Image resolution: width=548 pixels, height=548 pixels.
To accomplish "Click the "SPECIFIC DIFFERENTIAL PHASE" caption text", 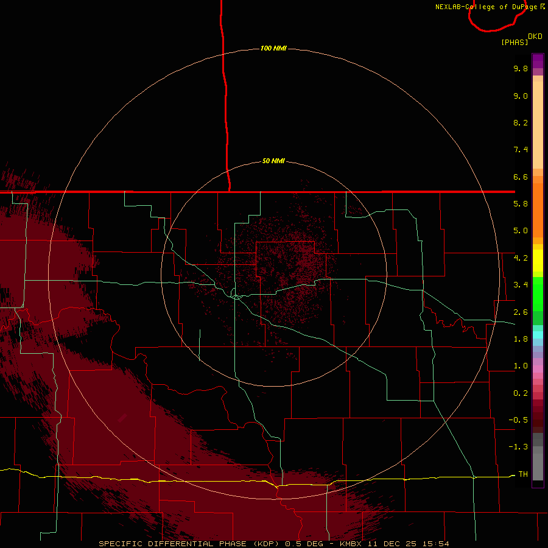I will [174, 544].
